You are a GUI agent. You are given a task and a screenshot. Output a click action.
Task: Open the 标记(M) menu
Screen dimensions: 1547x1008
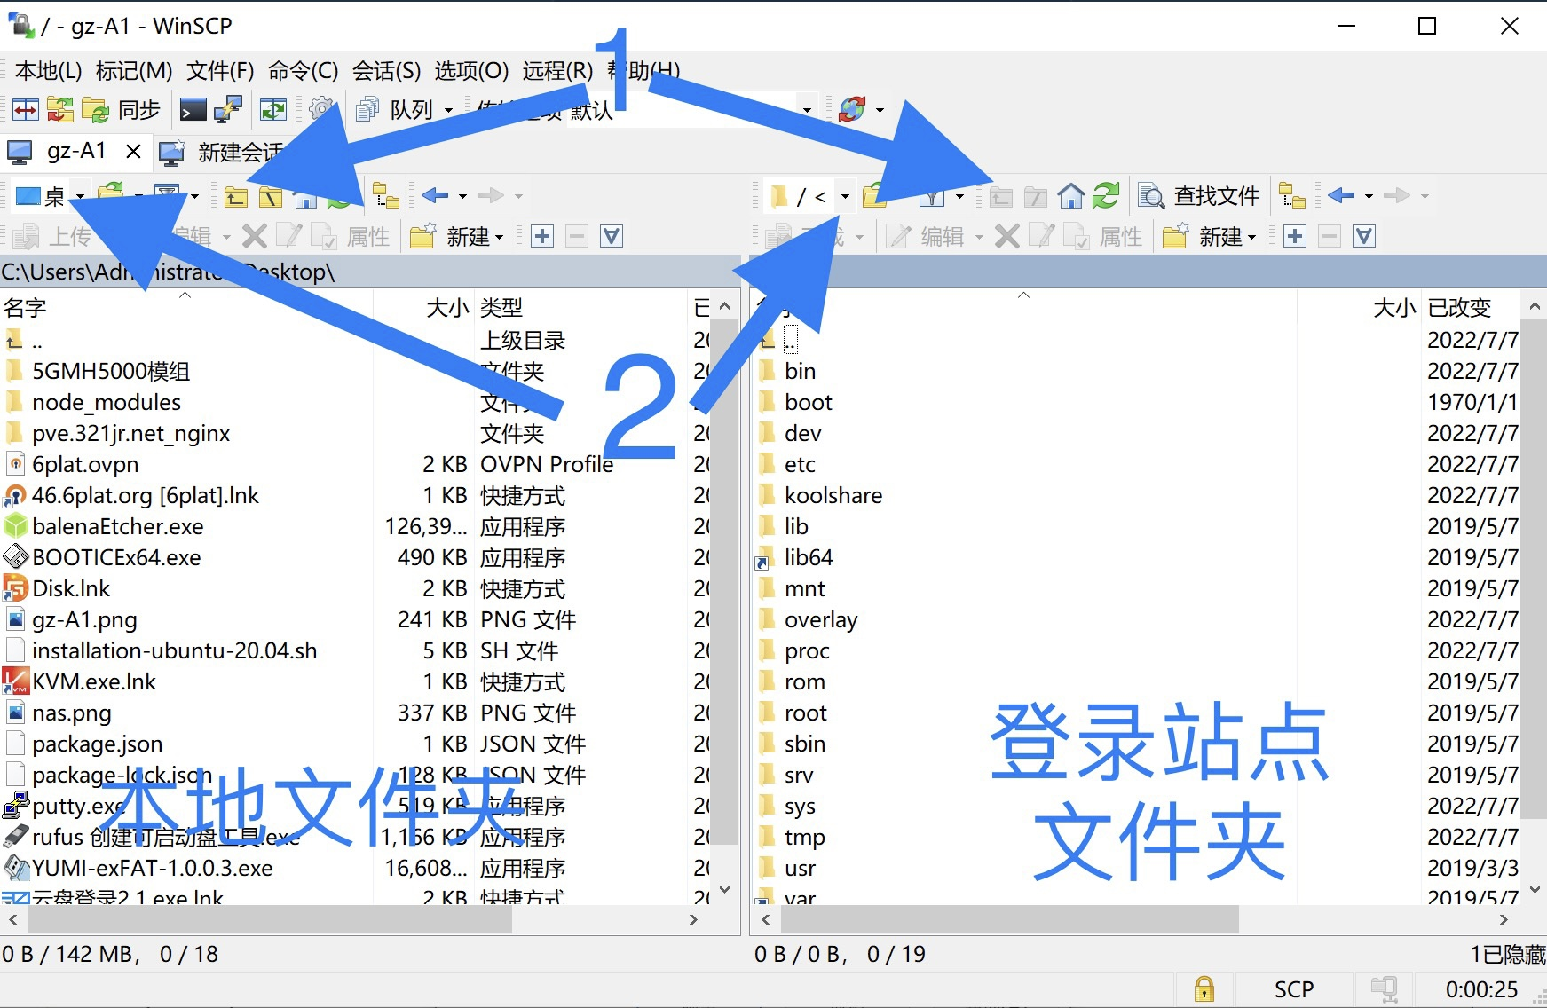(134, 70)
